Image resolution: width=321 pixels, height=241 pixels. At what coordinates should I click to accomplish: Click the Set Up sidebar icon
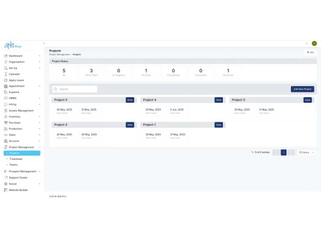[6, 68]
